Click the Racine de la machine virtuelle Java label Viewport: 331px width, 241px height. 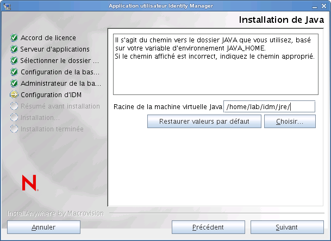pyautogui.click(x=168, y=107)
